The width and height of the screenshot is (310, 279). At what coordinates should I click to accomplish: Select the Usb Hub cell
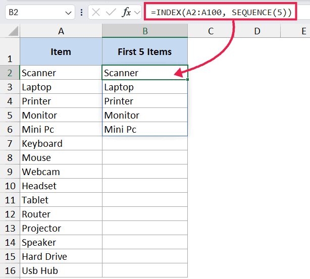61,270
